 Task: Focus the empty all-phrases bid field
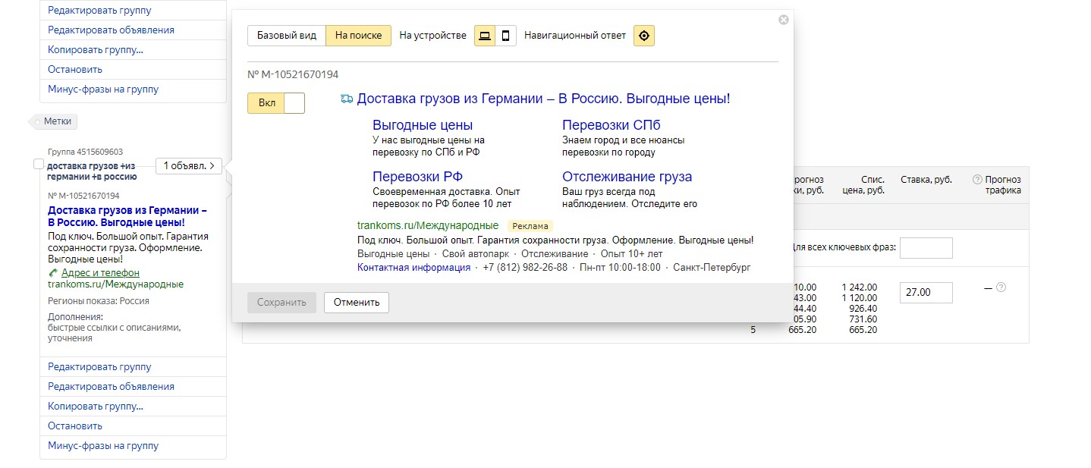[926, 248]
